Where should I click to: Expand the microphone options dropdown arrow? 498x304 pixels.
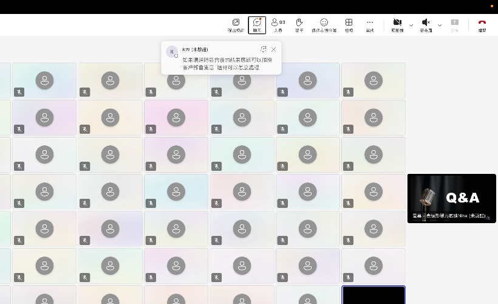click(440, 25)
